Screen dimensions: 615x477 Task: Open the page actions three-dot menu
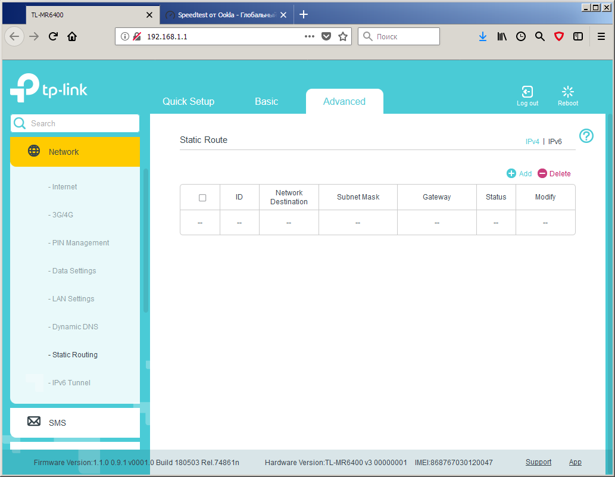tap(310, 36)
